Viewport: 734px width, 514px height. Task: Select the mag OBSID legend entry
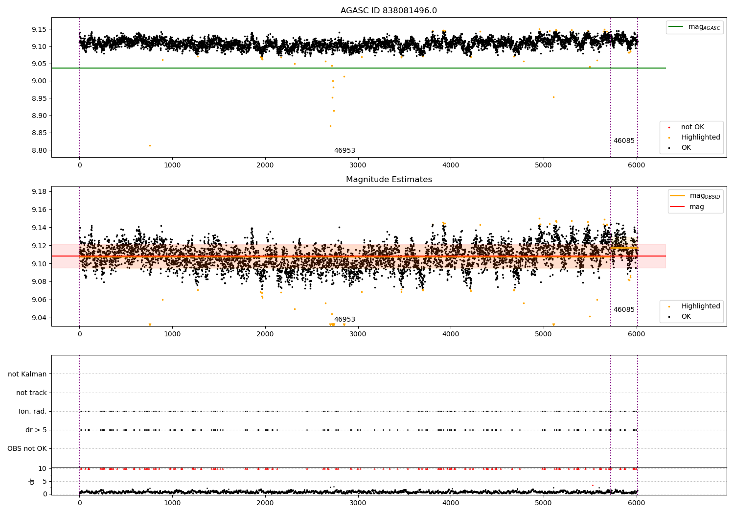[x=695, y=196]
